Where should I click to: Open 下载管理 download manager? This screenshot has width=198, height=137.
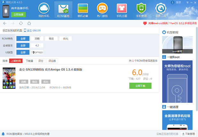(x=188, y=134)
